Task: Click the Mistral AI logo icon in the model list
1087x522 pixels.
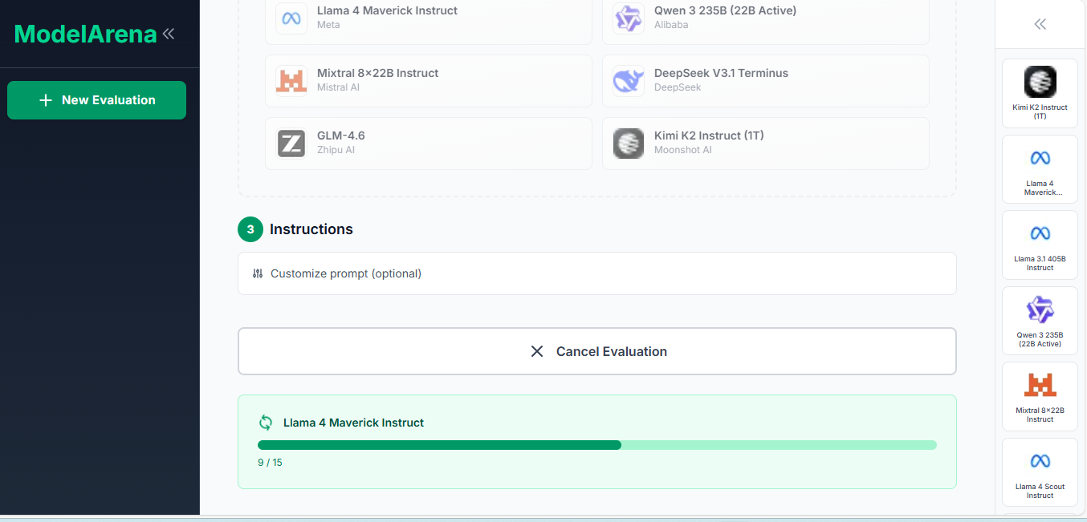Action: pyautogui.click(x=291, y=81)
